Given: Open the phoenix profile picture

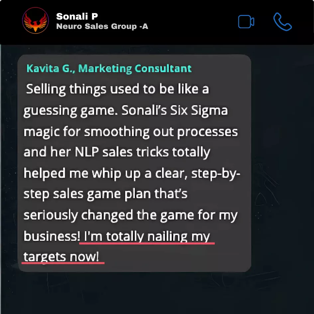Looking at the screenshot, I should pyautogui.click(x=35, y=21).
